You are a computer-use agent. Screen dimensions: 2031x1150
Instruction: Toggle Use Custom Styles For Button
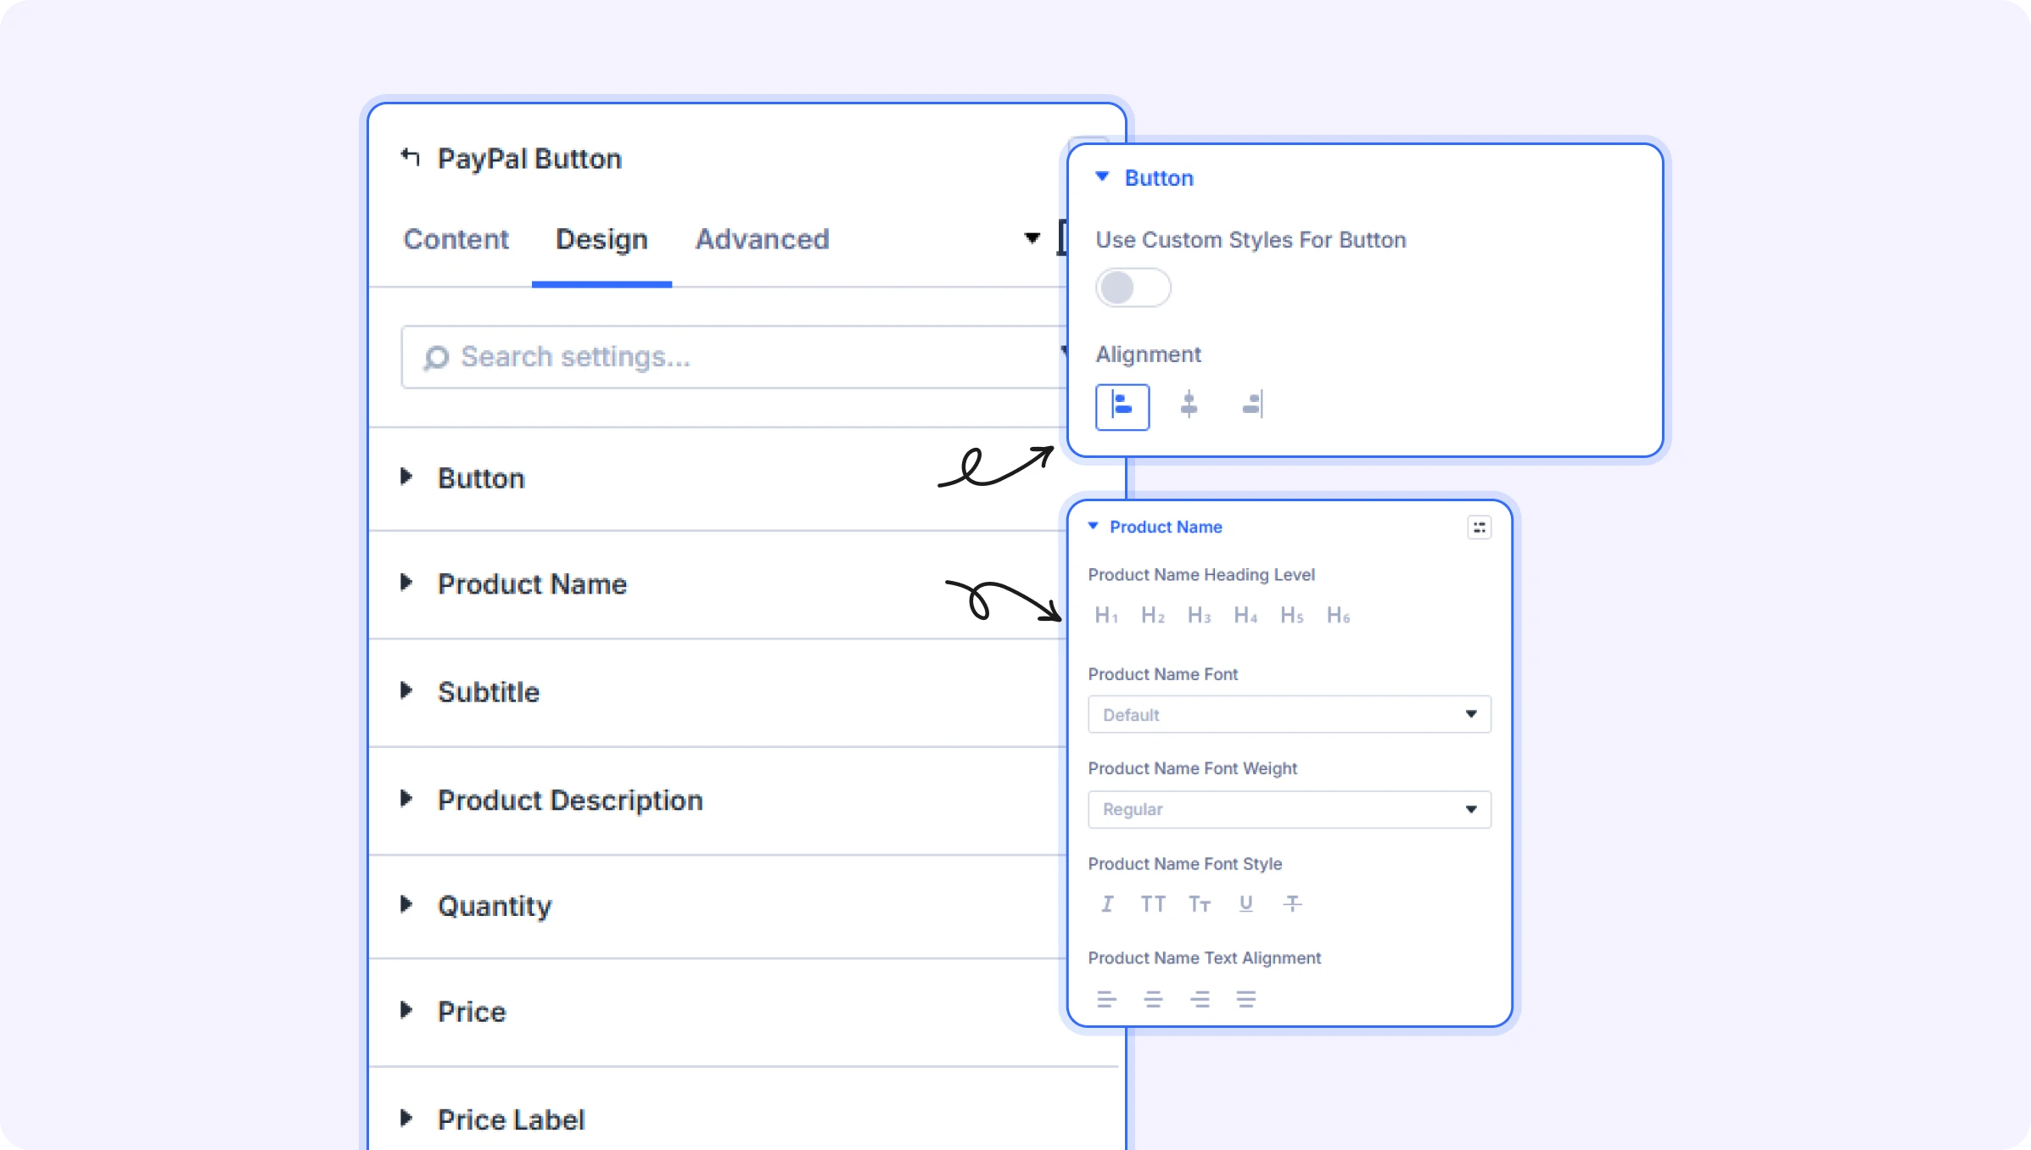click(x=1133, y=287)
